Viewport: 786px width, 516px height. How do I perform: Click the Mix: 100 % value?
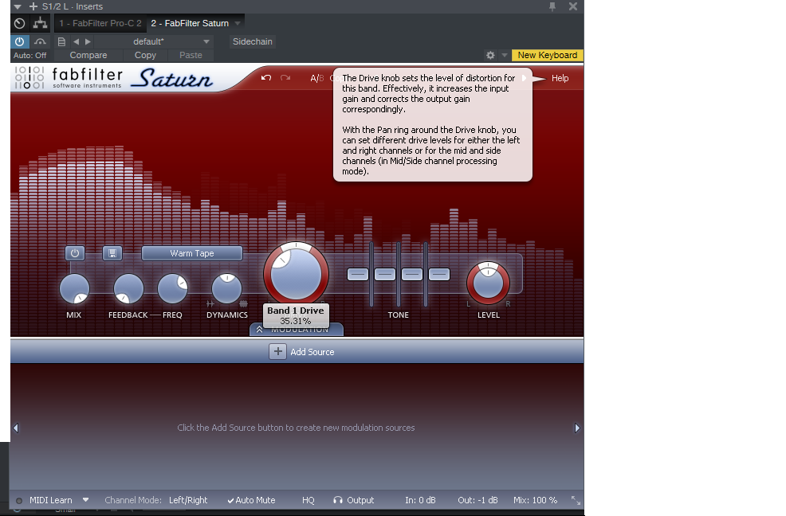536,500
